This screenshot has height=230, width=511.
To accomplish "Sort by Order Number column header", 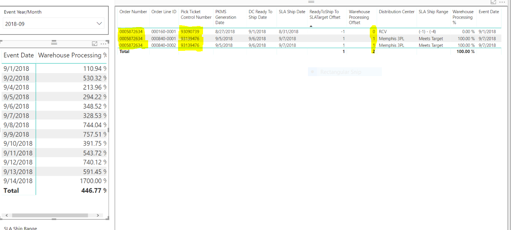I will click(x=133, y=12).
